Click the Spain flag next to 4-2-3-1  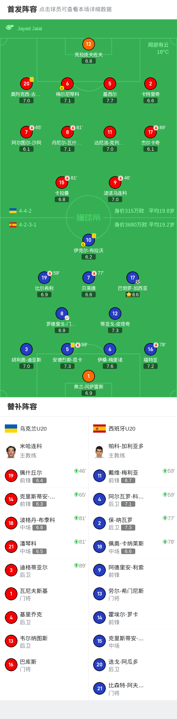[13, 225]
